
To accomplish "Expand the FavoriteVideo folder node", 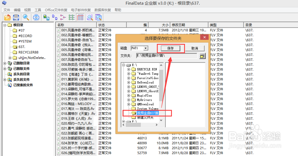I will [129, 78].
